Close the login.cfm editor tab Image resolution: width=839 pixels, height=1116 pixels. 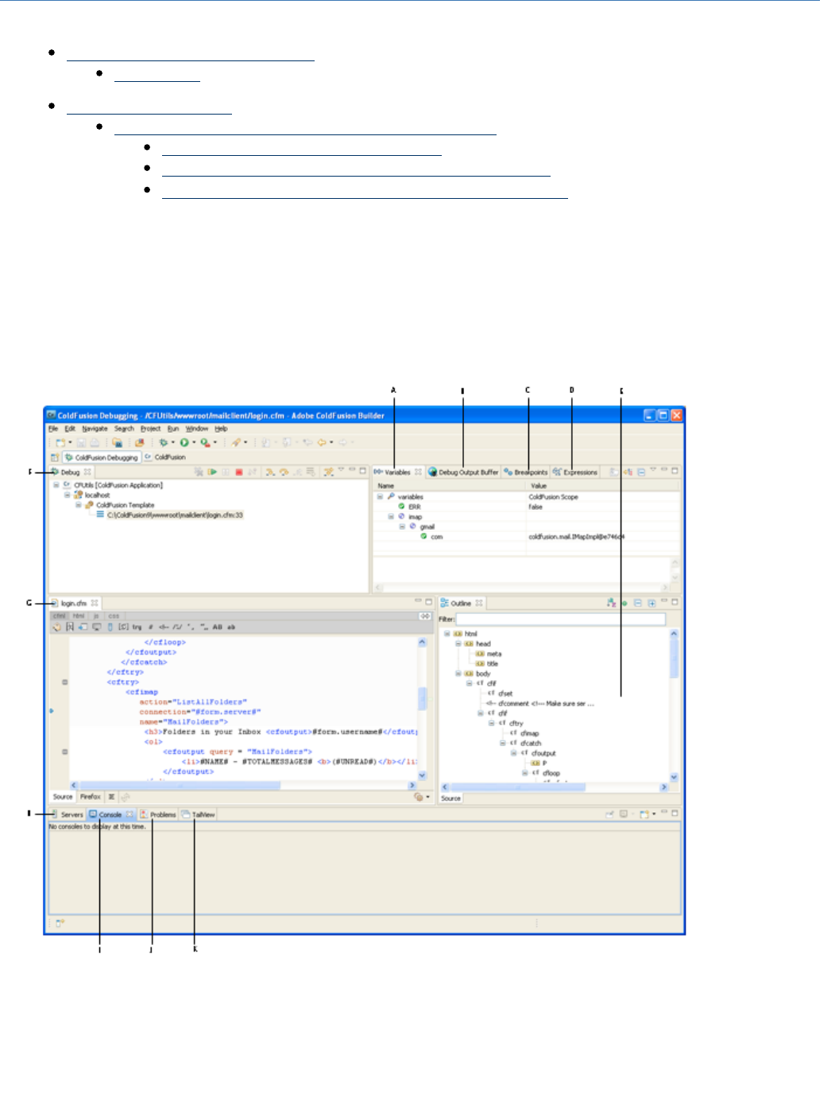pos(94,603)
